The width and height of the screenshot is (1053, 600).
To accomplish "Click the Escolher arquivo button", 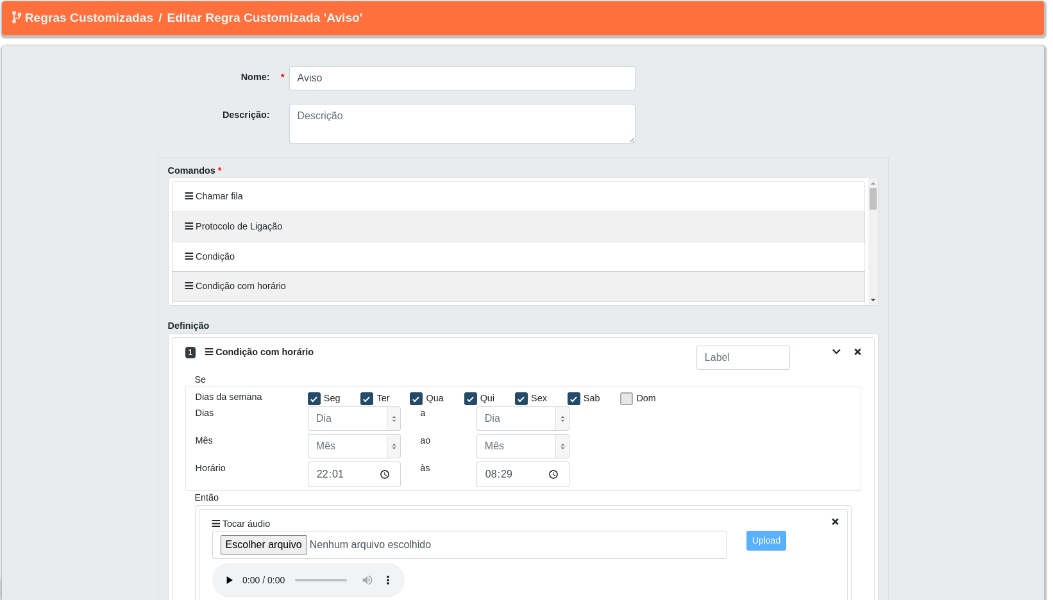I will click(x=264, y=545).
